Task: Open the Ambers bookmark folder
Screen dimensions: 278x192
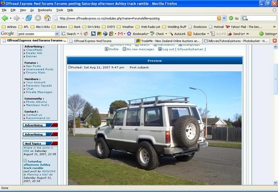Action: tap(59, 27)
